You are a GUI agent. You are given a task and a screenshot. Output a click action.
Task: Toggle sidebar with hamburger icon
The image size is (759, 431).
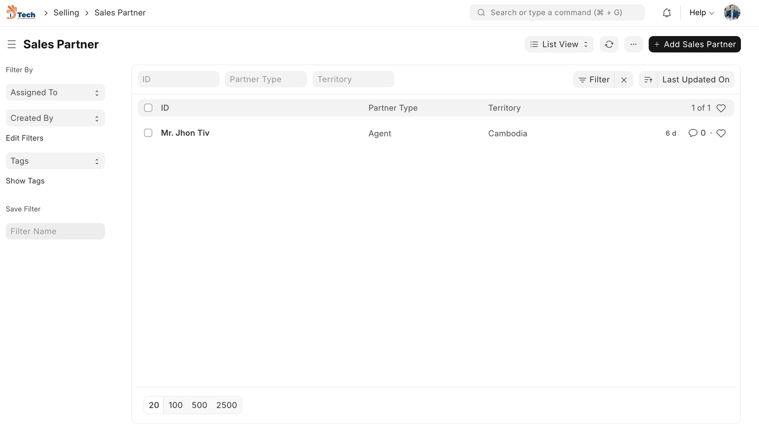12,45
